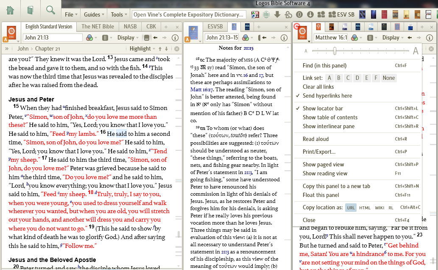Toggle Show locator bar option
This screenshot has width=438, height=270.
[323, 108]
